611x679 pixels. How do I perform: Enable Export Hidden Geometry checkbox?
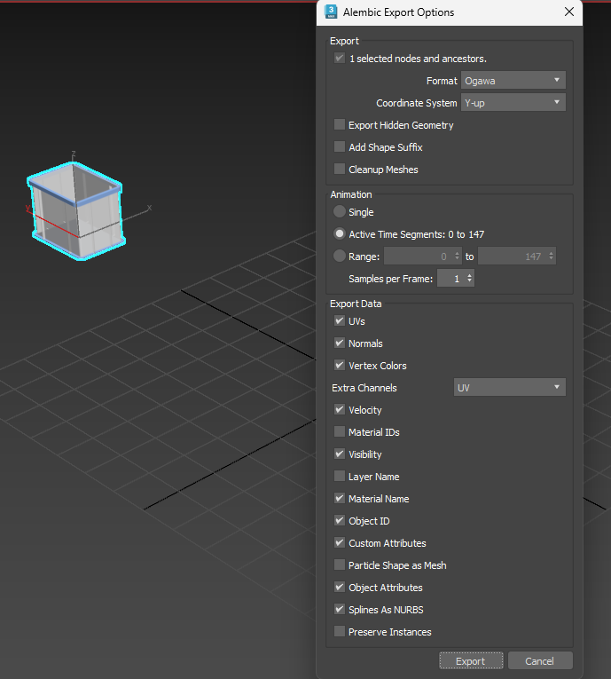[340, 125]
